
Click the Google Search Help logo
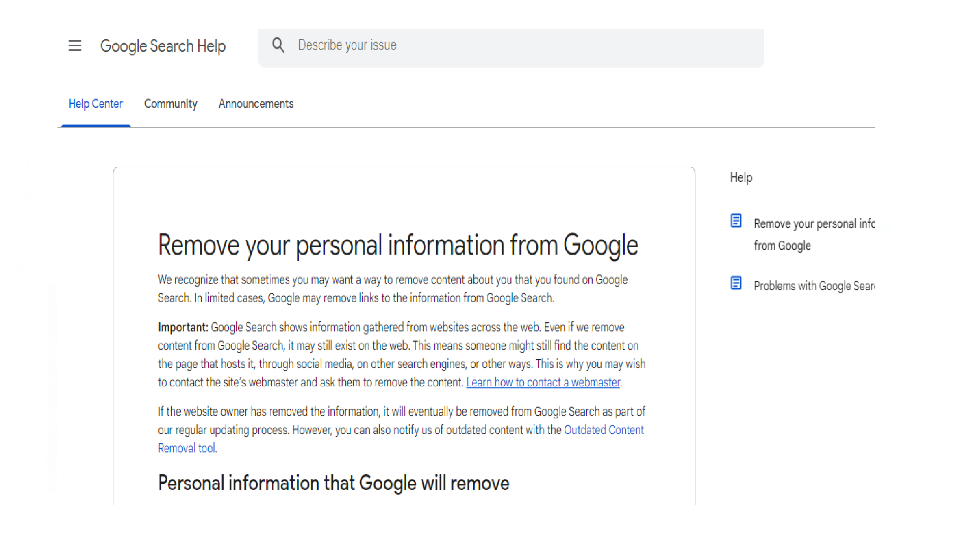coord(163,46)
